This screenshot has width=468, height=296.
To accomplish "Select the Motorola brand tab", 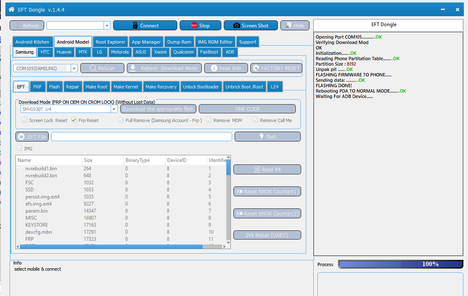I will pos(120,52).
